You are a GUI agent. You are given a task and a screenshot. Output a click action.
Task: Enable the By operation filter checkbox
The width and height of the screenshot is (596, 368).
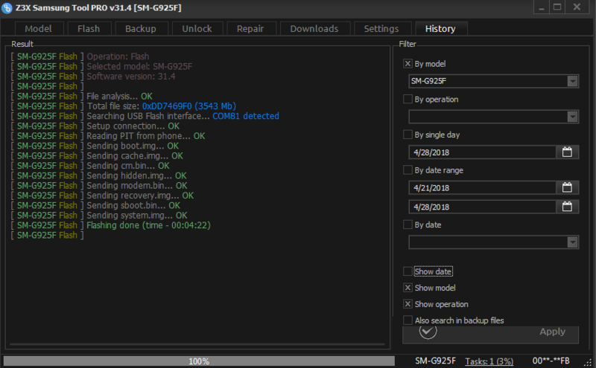[408, 99]
